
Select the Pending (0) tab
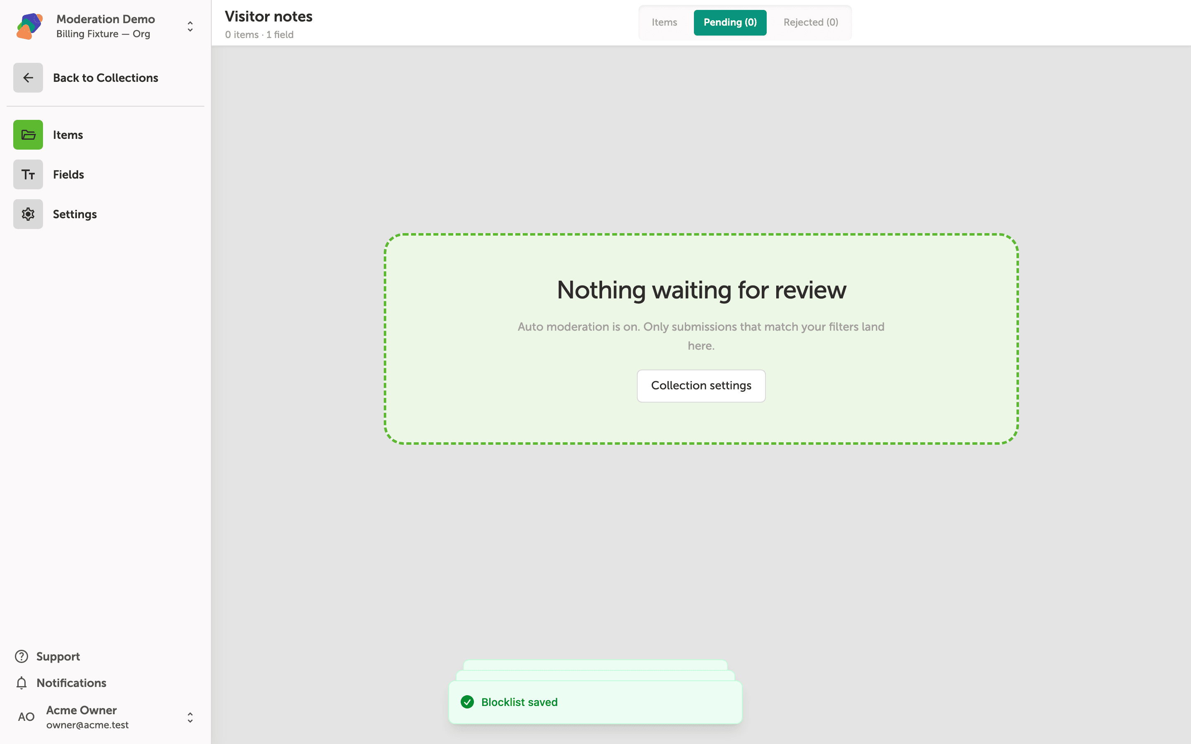point(730,23)
